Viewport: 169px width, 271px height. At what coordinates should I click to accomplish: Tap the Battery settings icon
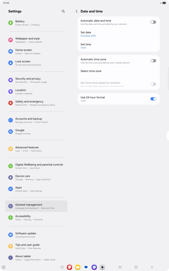coord(11,23)
